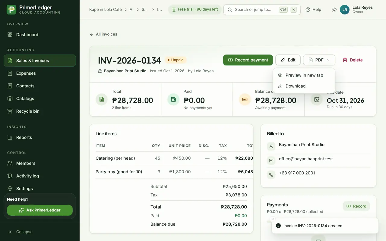Click the ₱1,800.00 unit price cell
386x241 pixels.
coord(180,172)
